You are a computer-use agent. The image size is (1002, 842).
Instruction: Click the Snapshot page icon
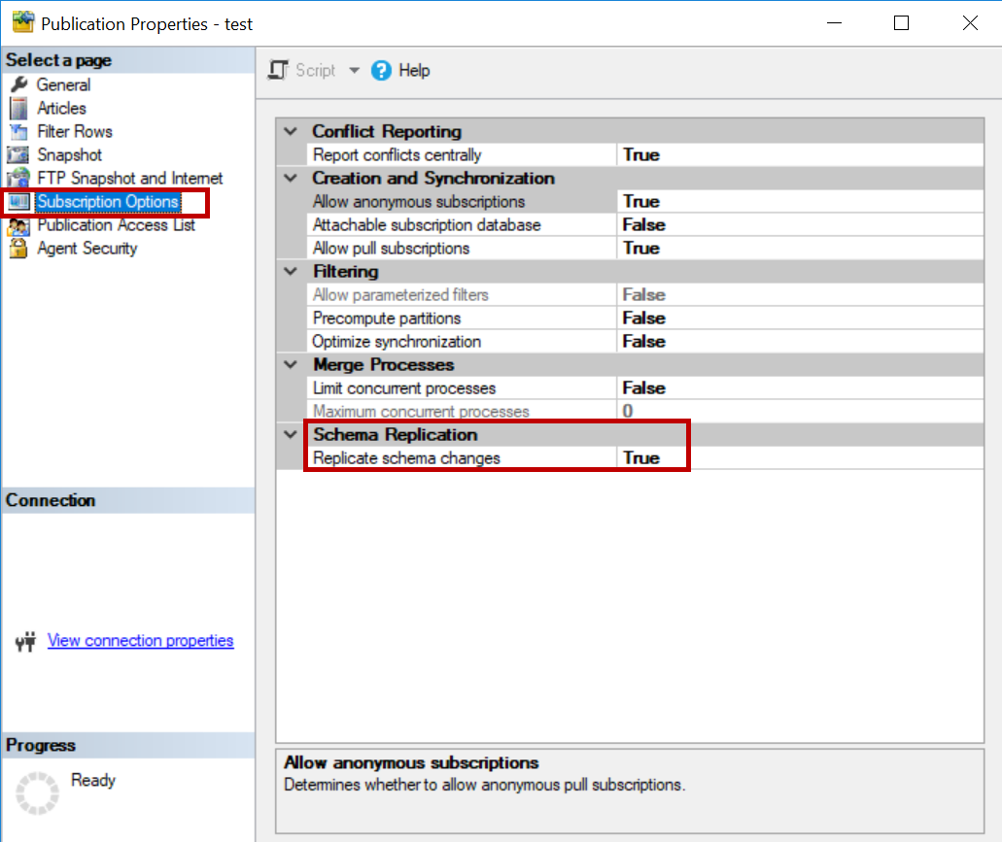[x=18, y=154]
